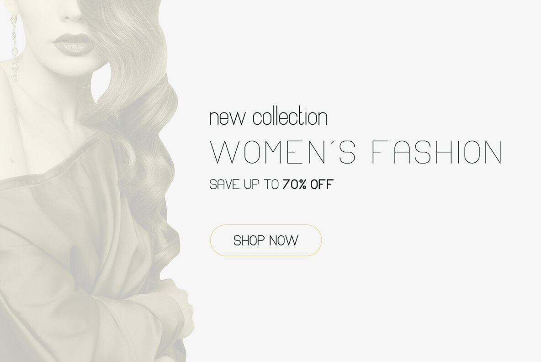
Task: Select the 'new collection' tagline text
Action: [268, 116]
